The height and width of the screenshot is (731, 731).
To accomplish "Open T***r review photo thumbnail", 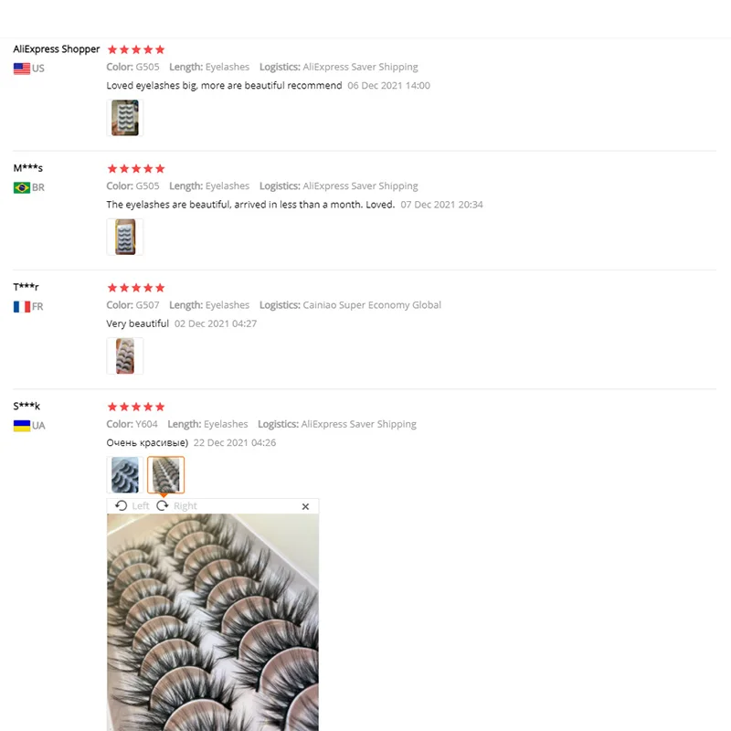I will coord(125,355).
